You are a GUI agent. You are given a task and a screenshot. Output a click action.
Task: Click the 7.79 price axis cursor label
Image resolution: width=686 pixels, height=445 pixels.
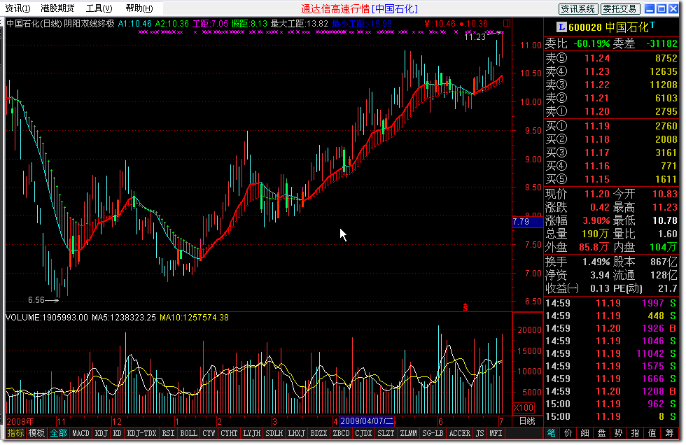click(527, 222)
